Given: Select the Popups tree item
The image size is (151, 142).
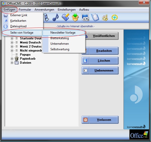Looking at the screenshot, I should pyautogui.click(x=25, y=55).
